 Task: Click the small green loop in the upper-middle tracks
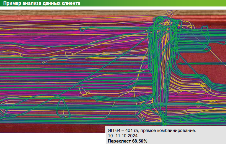[83, 29]
